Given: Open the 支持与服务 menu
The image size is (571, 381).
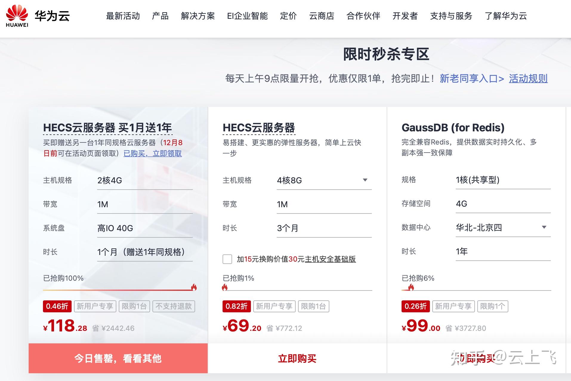Looking at the screenshot, I should (451, 16).
